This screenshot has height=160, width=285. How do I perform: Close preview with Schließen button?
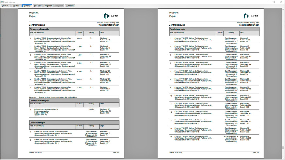(70, 6)
